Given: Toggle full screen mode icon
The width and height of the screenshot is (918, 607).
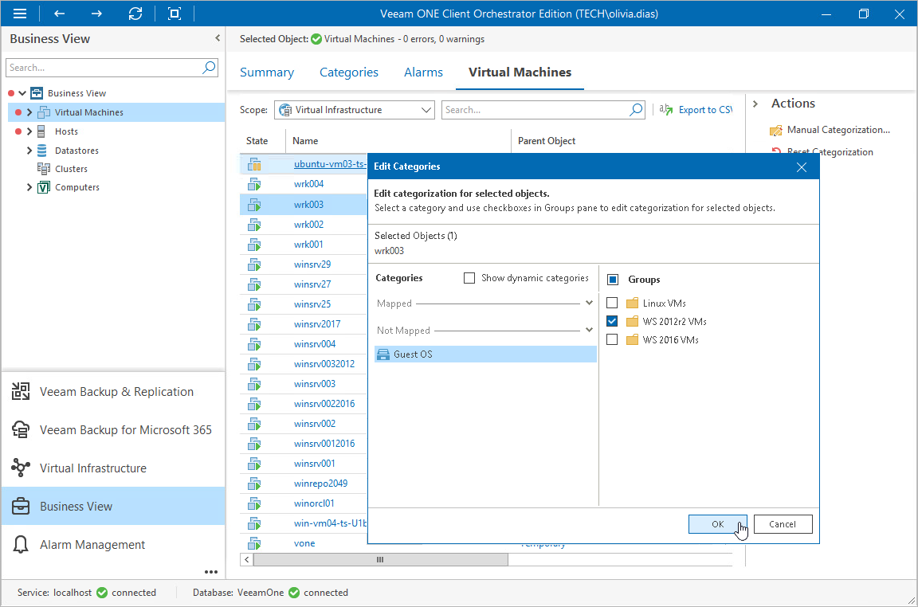Looking at the screenshot, I should (175, 14).
